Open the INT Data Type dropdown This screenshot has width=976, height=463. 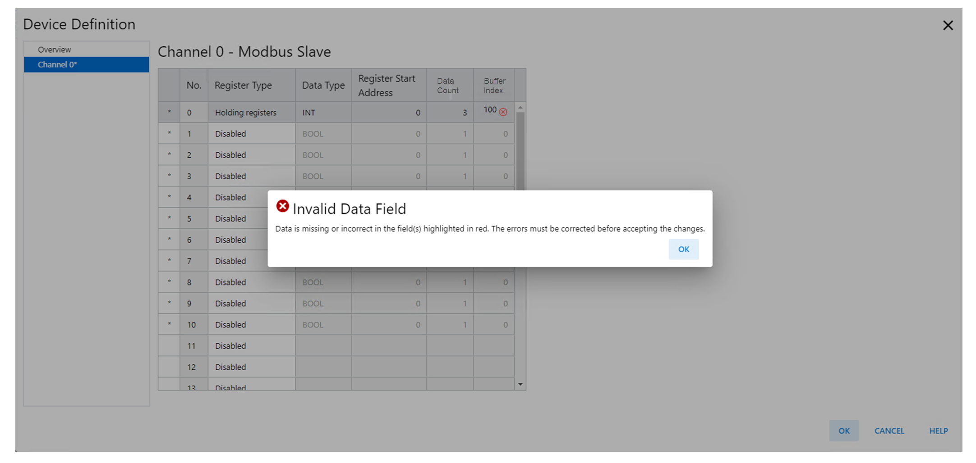[323, 113]
